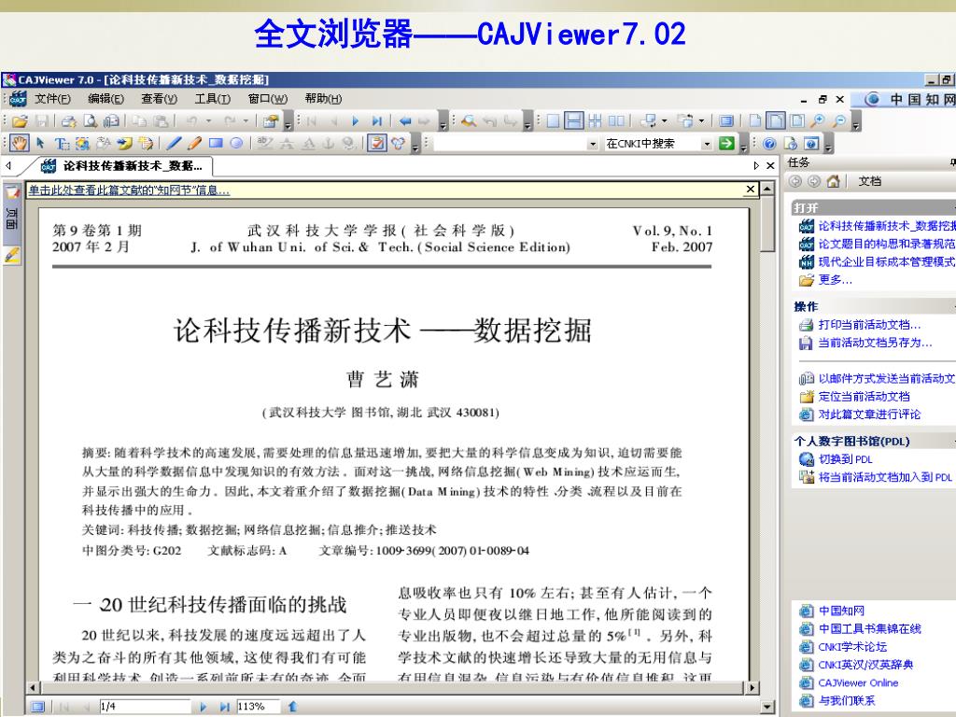Select the Text selection tool
Image resolution: width=956 pixels, height=717 pixels.
62,143
